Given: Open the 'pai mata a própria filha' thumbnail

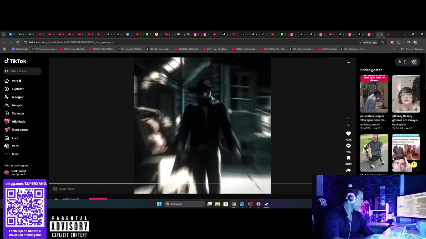Looking at the screenshot, I should 374,94.
